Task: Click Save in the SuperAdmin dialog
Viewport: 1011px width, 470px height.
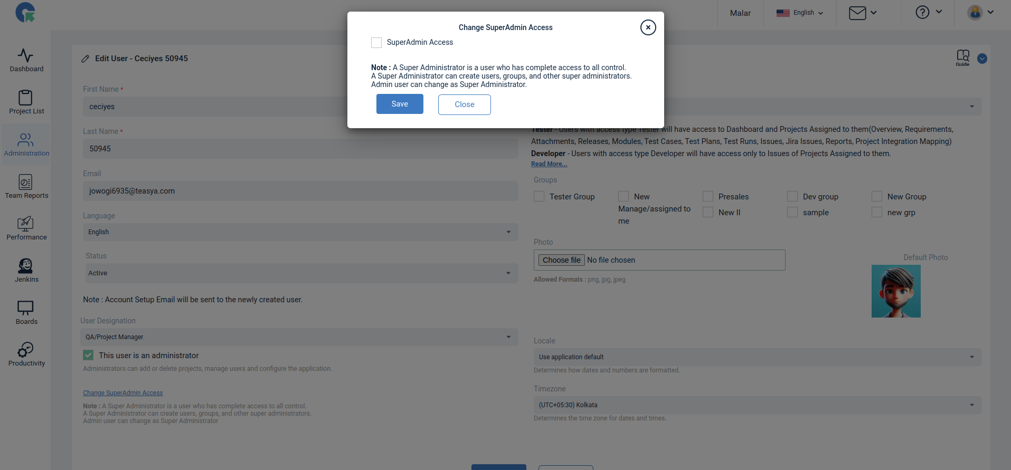Action: [400, 104]
